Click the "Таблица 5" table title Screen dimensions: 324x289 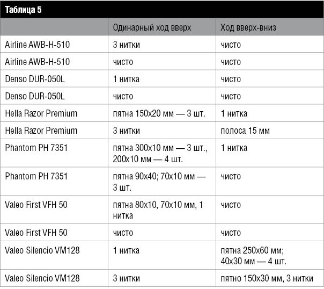tap(23, 10)
